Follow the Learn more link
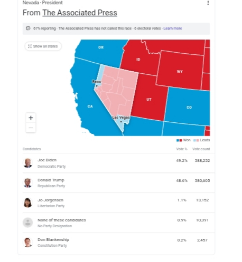242x262 pixels. pyautogui.click(x=173, y=28)
